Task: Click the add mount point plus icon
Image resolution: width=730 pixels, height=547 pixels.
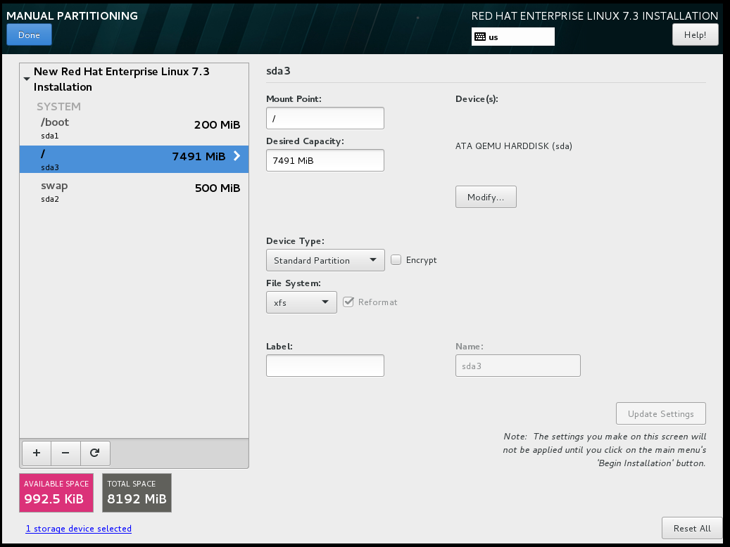Action: [x=37, y=453]
